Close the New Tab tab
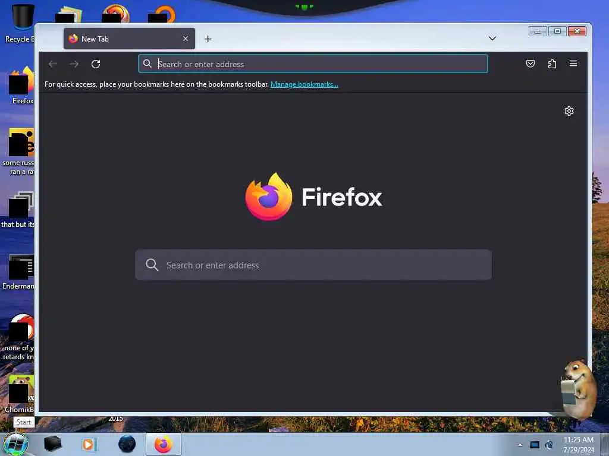 click(186, 39)
